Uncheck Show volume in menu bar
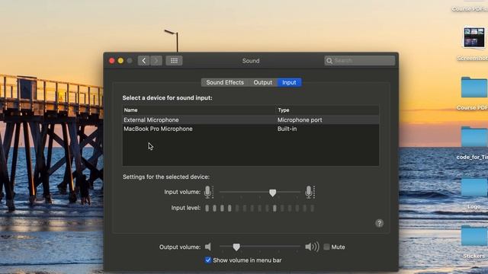The image size is (488, 274). 208,260
